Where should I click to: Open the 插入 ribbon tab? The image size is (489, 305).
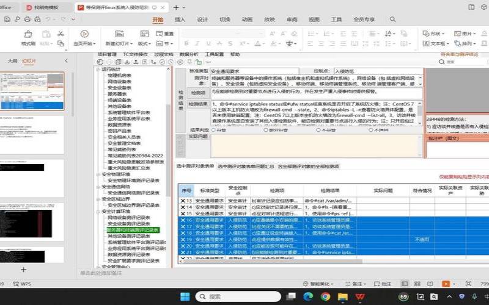point(180,20)
